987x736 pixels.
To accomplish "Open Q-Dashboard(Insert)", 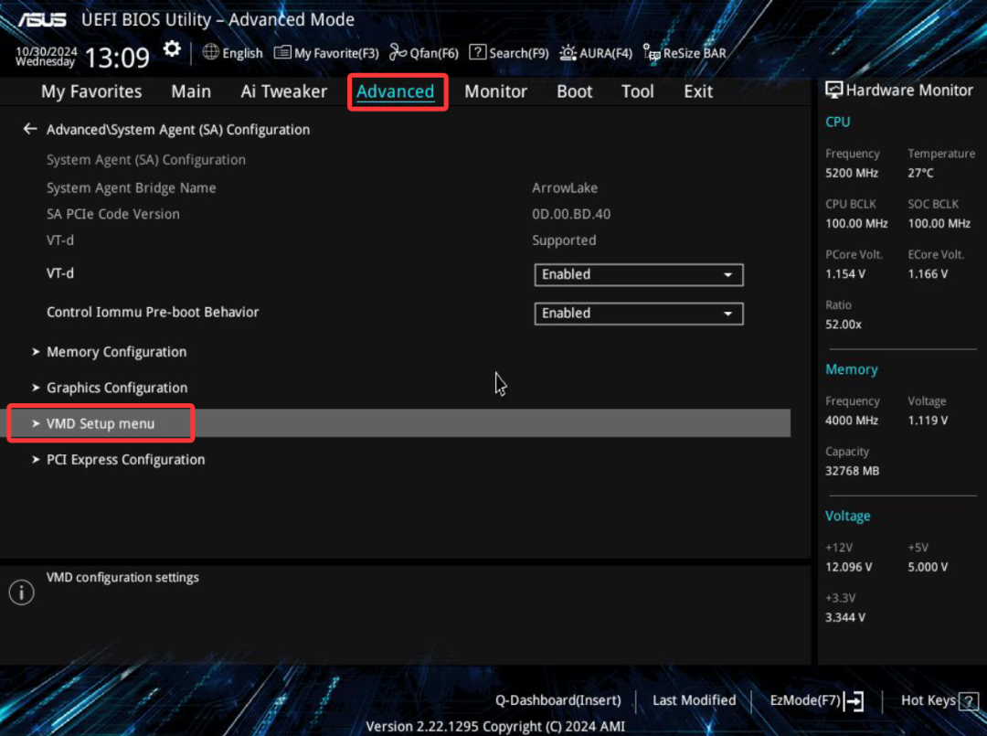I will pyautogui.click(x=557, y=700).
